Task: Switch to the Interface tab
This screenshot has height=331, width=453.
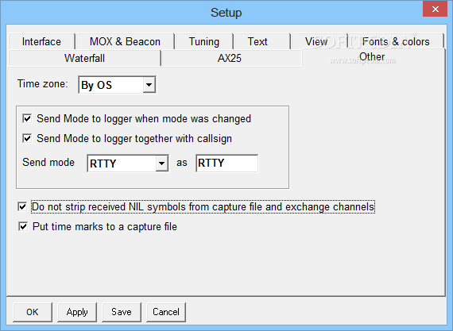Action: click(x=41, y=41)
